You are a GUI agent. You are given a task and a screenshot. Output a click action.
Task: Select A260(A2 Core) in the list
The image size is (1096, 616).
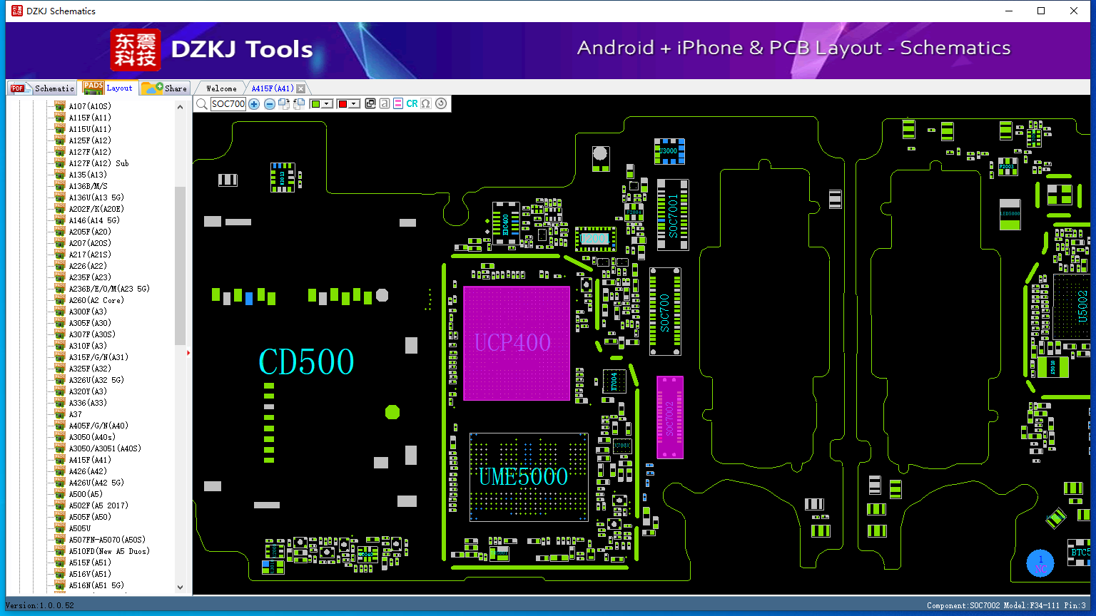[x=96, y=300]
